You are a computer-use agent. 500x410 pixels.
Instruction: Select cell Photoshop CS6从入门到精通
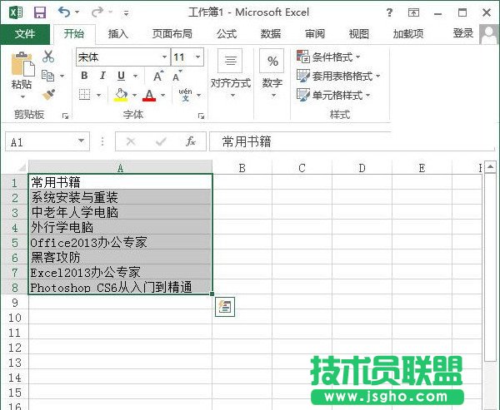[120, 287]
